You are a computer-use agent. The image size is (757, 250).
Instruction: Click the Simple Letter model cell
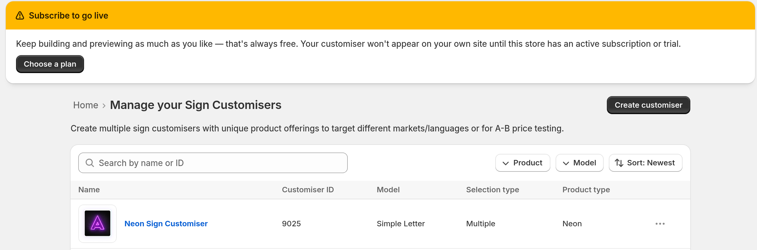(401, 224)
